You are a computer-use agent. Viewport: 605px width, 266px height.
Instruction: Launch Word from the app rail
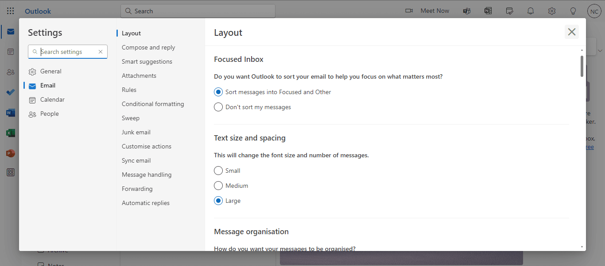click(11, 113)
